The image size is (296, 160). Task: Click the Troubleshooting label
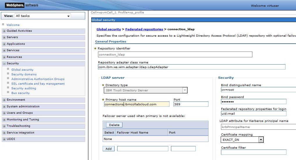(19, 126)
